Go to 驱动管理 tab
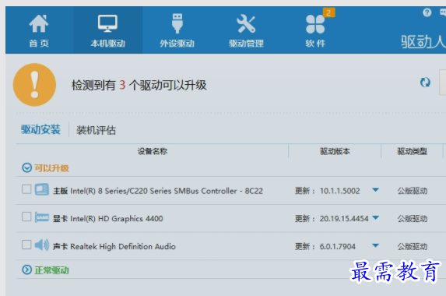The image size is (446, 296). (246, 30)
